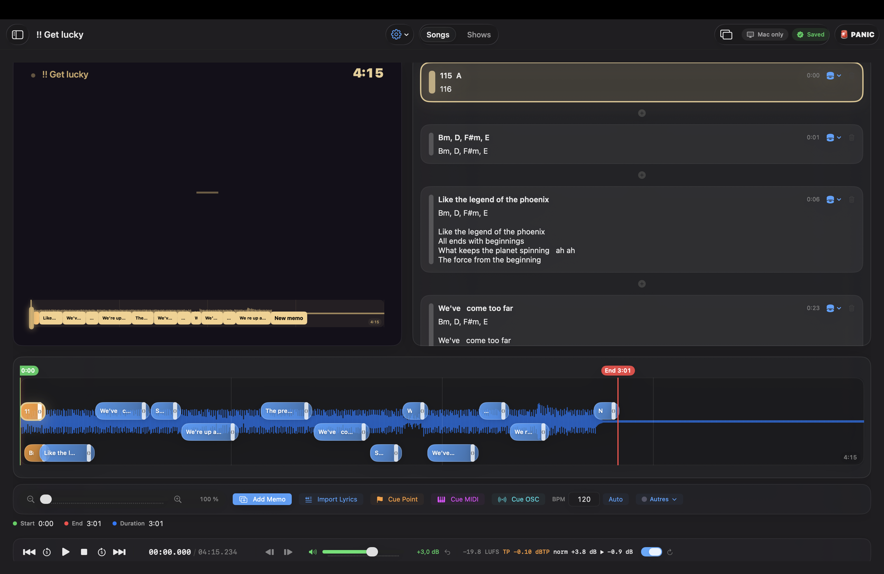Expand the Autres dropdown menu
Screen dimensions: 884x574
[659, 499]
